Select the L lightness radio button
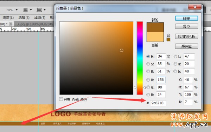 (175, 56)
